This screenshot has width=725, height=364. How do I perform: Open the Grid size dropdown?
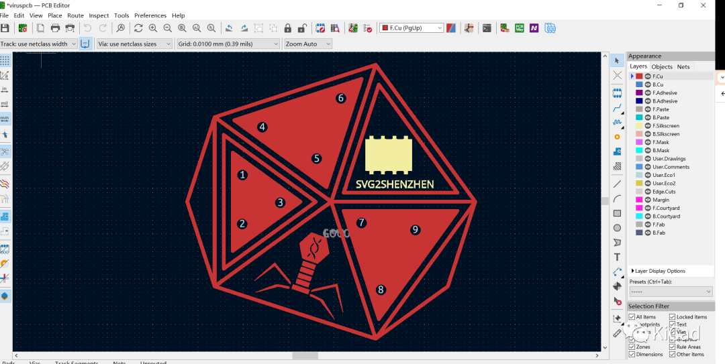tap(228, 44)
